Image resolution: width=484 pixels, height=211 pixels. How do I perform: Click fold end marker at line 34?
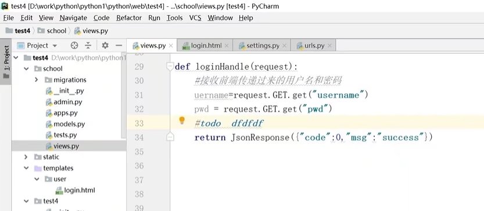point(170,137)
